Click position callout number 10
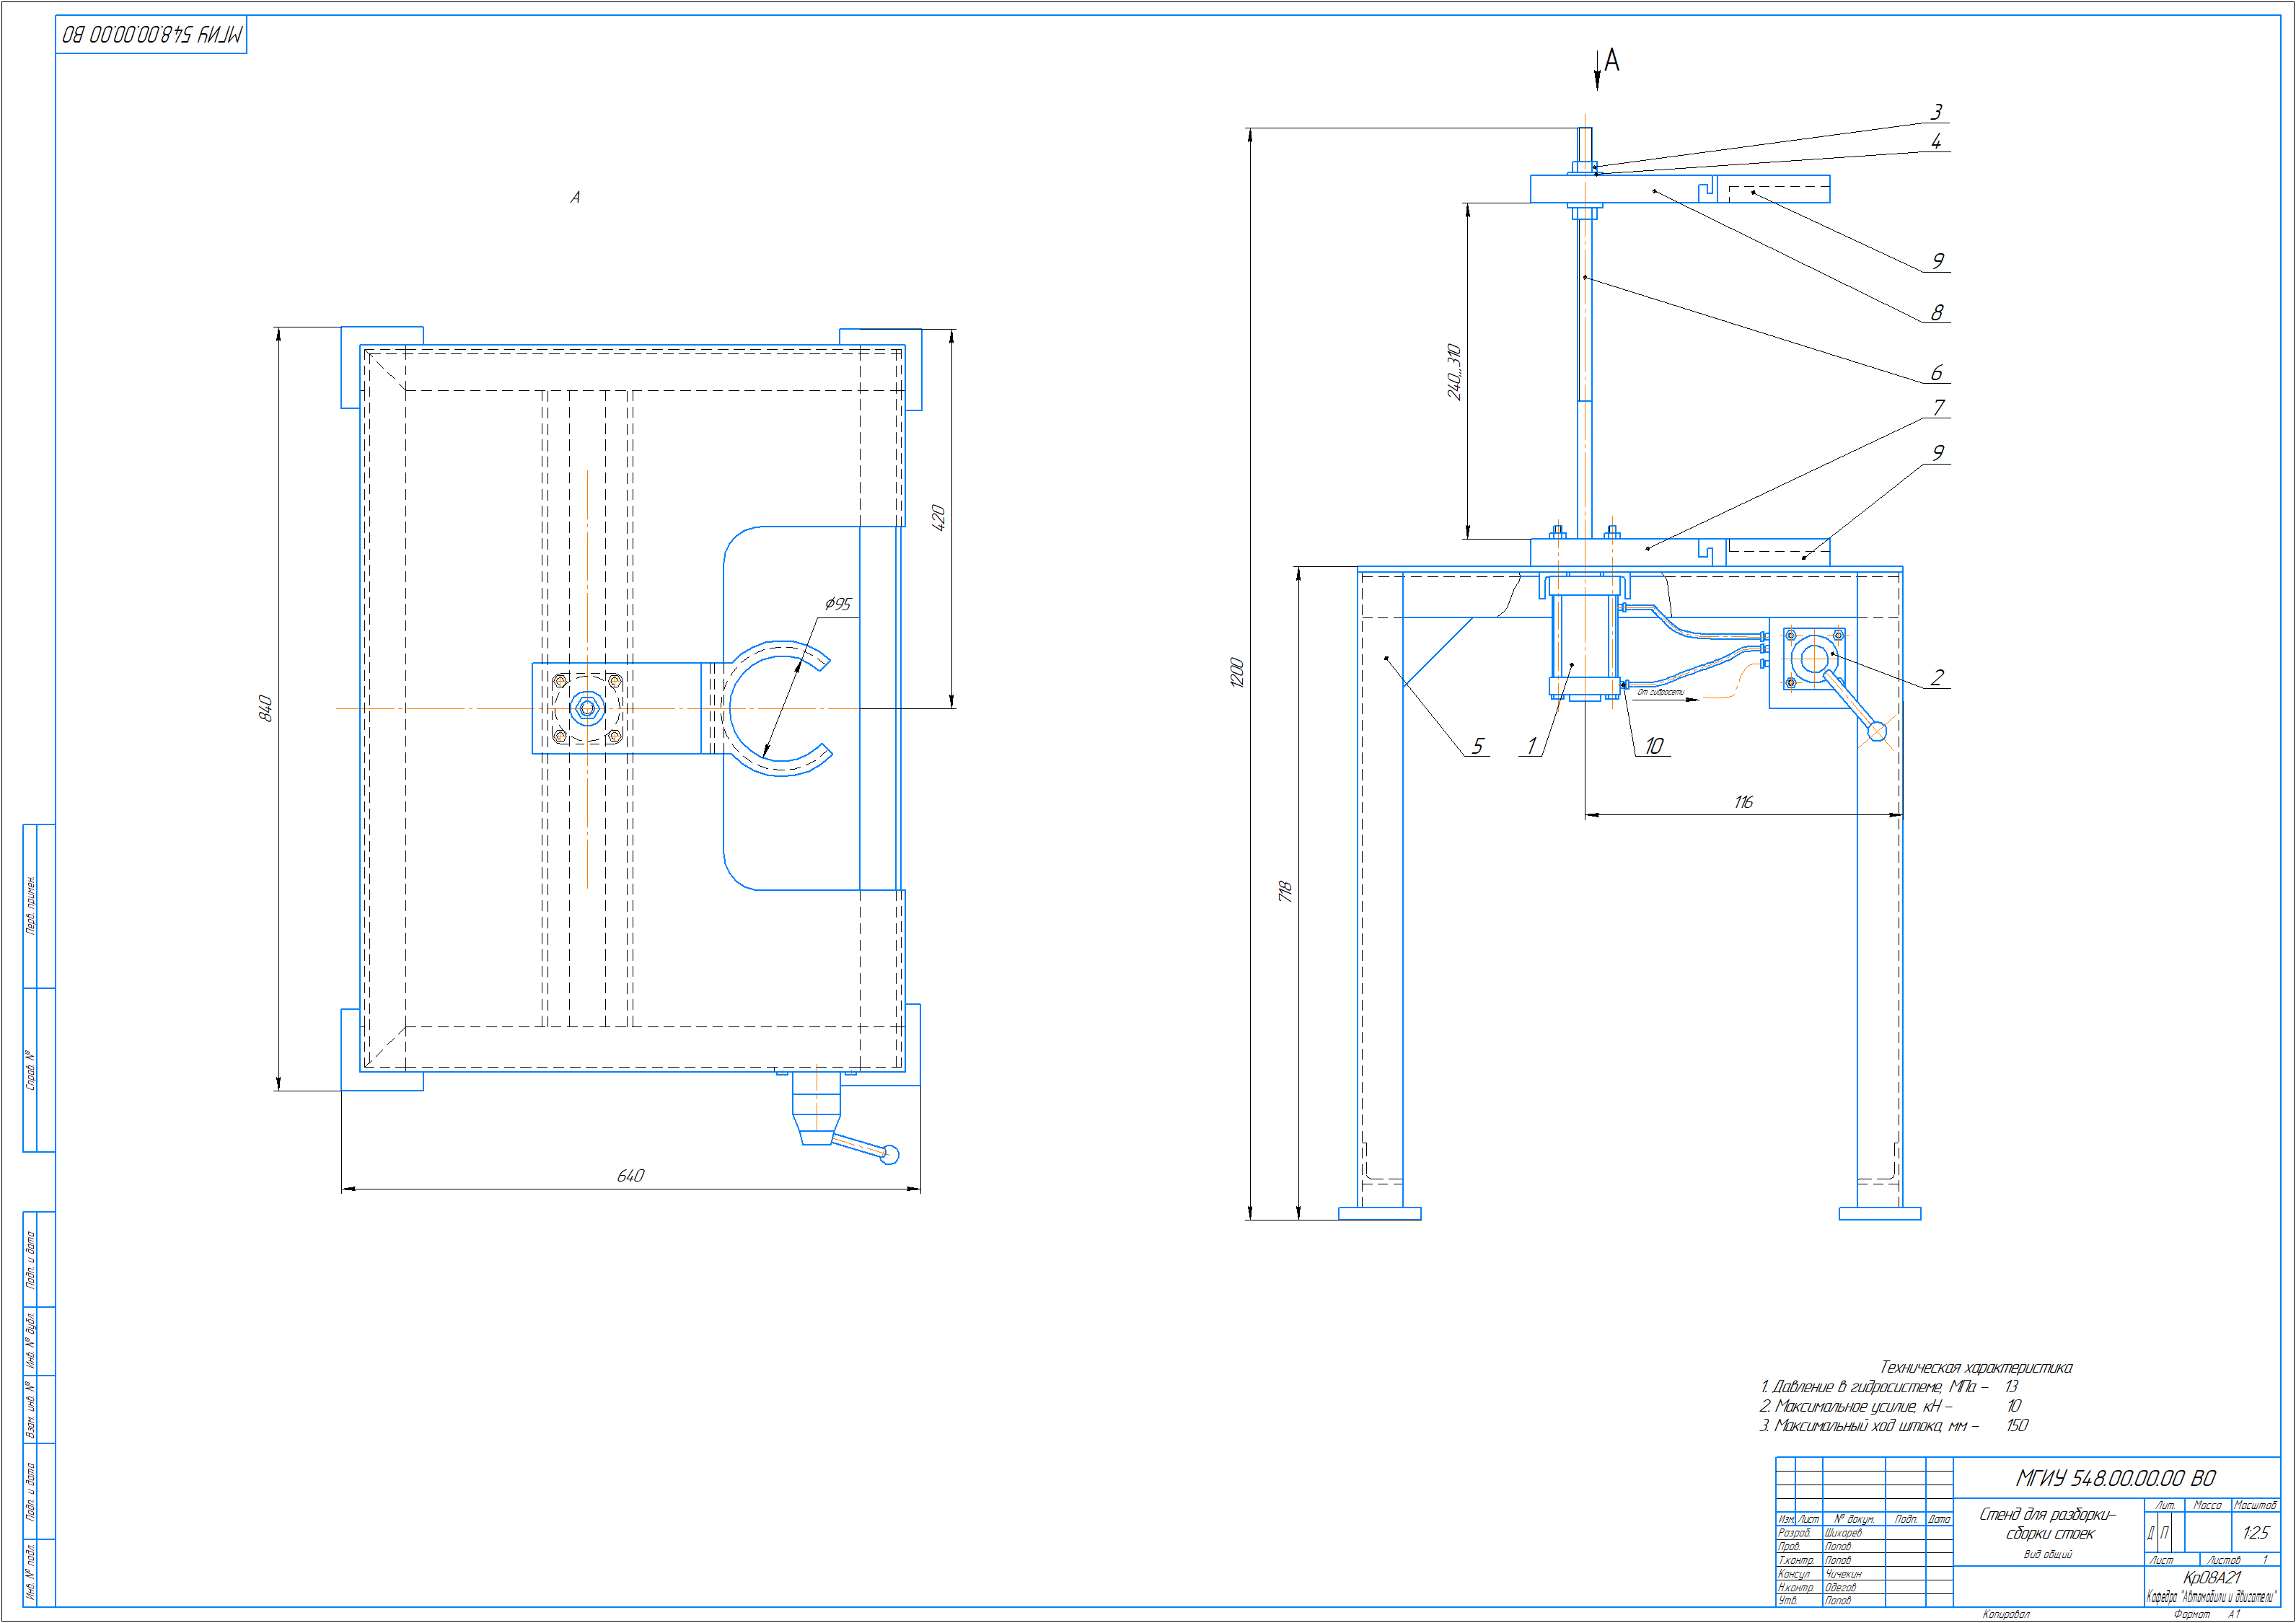Image resolution: width=2296 pixels, height=1623 pixels. point(1653,746)
